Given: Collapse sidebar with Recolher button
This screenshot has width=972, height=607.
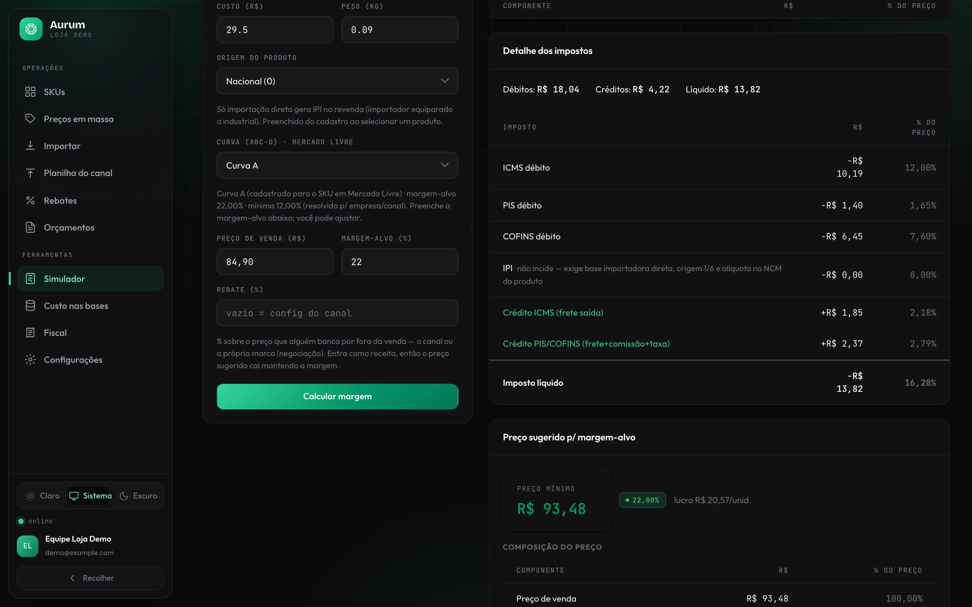Looking at the screenshot, I should [x=90, y=578].
